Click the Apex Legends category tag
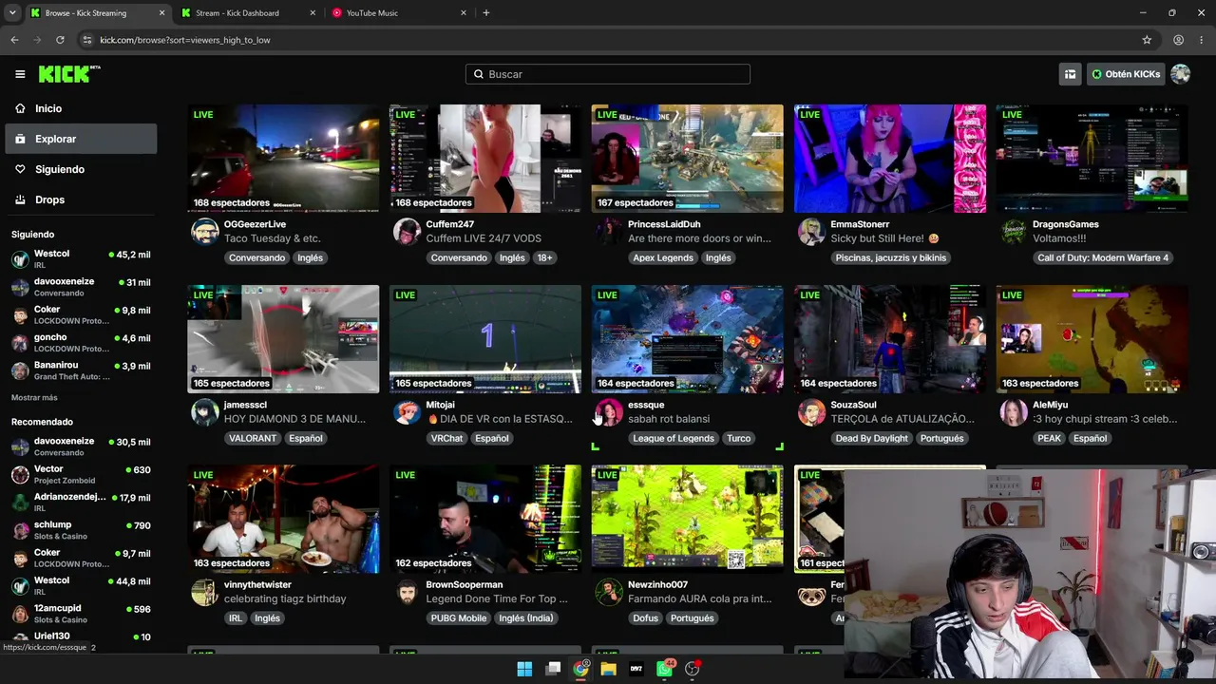This screenshot has height=684, width=1216. pyautogui.click(x=663, y=257)
